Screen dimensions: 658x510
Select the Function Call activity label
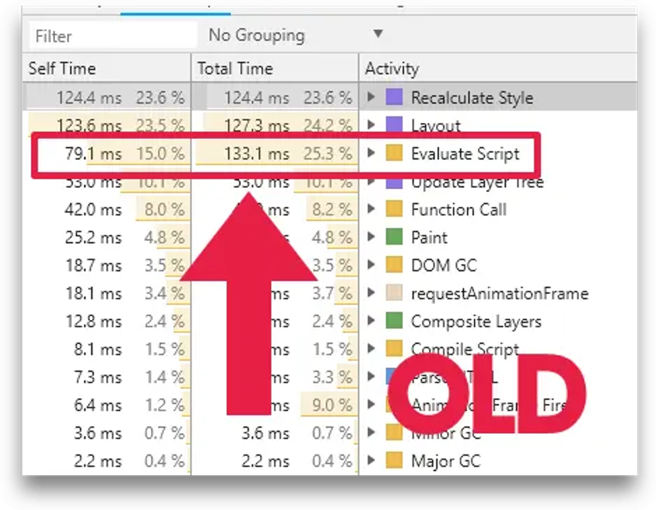(x=459, y=209)
